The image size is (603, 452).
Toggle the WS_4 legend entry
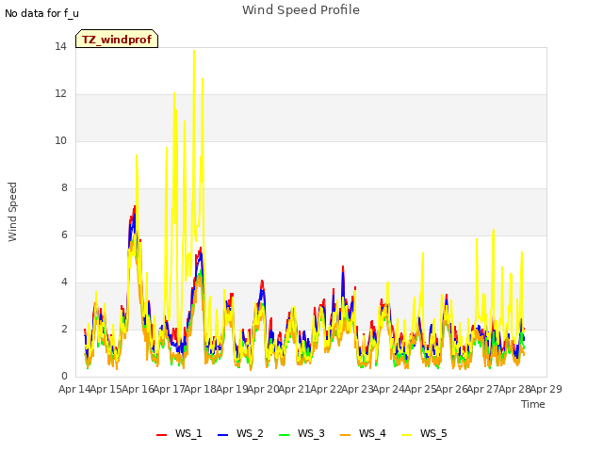click(363, 433)
